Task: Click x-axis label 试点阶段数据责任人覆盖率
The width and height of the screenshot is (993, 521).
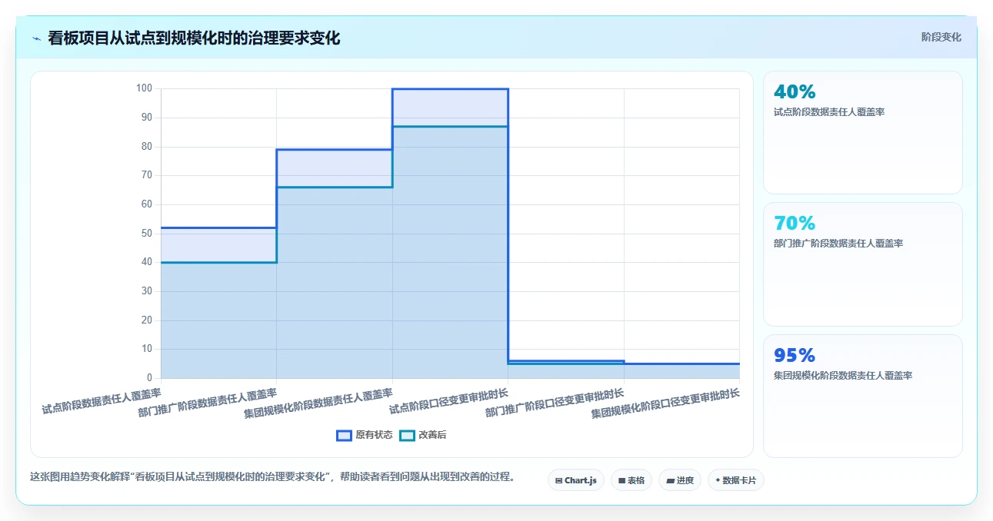Action: click(102, 401)
